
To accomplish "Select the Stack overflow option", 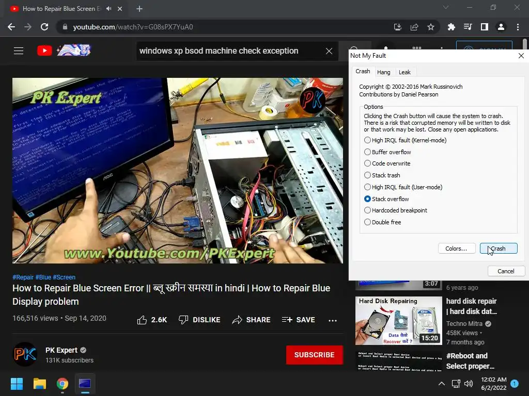I will [x=386, y=199].
